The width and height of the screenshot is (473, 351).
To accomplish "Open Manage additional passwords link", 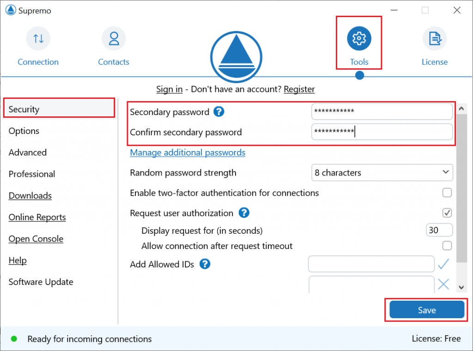I will click(188, 152).
